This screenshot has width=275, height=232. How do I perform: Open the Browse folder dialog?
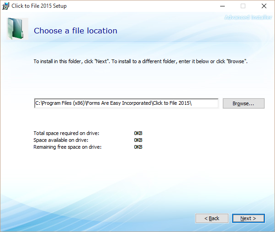[243, 103]
